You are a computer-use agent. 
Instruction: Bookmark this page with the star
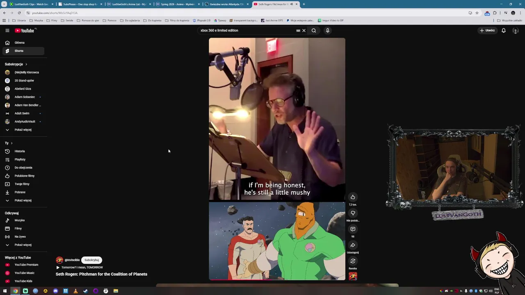(x=477, y=13)
